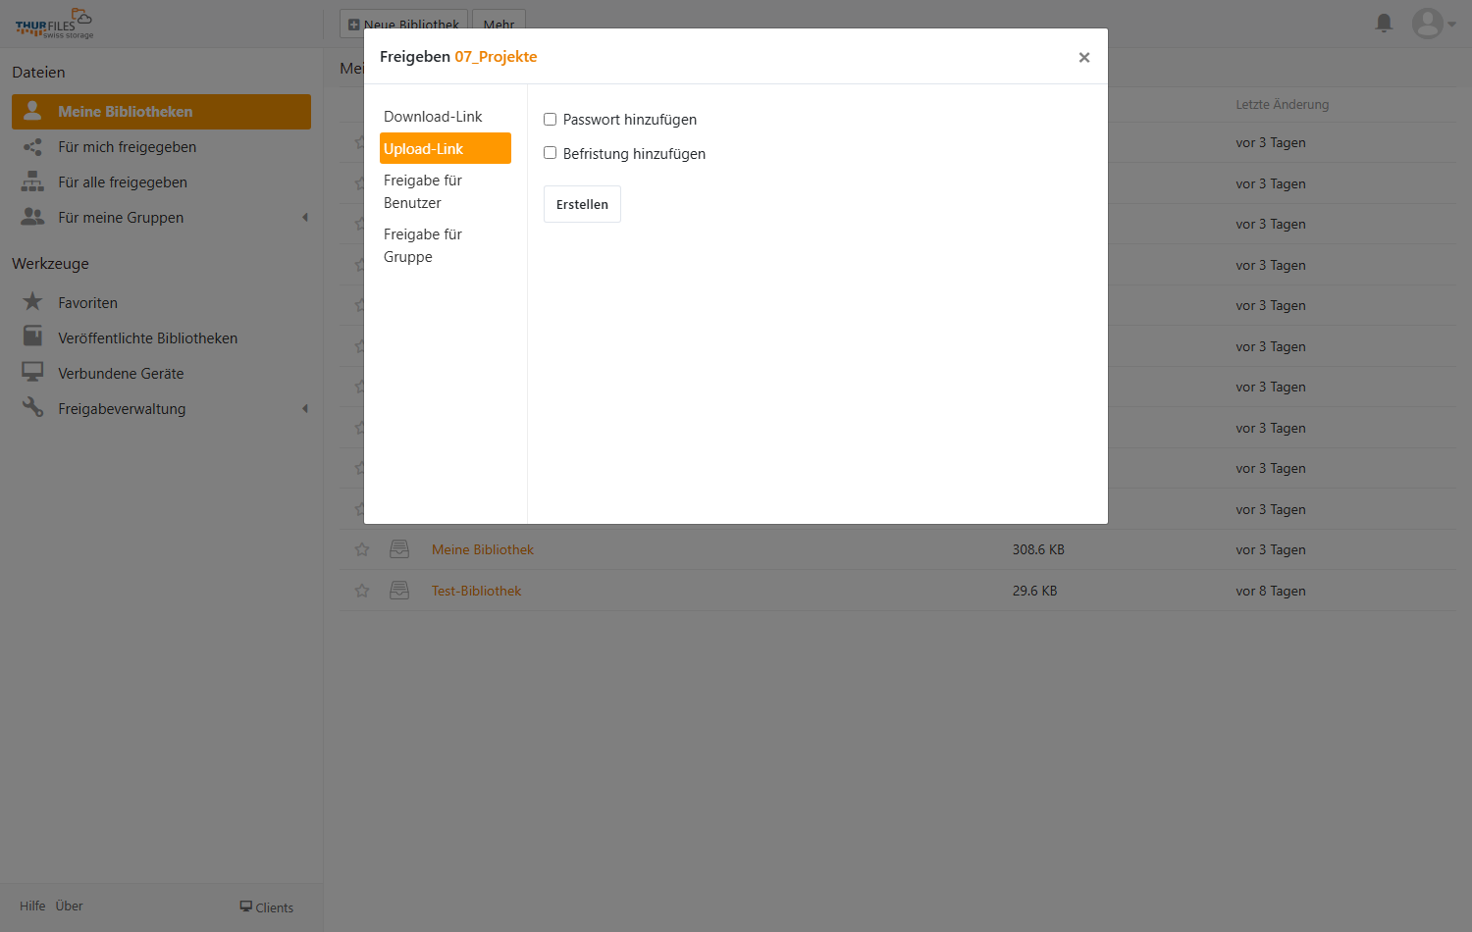Enable Passwort hinzufügen checkbox
The width and height of the screenshot is (1472, 932).
pyautogui.click(x=551, y=120)
